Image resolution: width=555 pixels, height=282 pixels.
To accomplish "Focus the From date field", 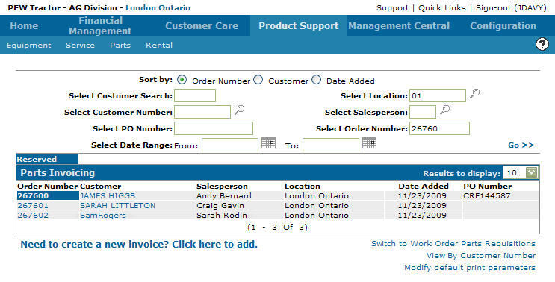I will 230,145.
